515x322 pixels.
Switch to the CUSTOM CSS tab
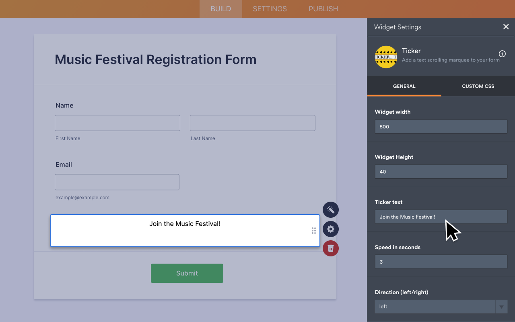click(478, 86)
